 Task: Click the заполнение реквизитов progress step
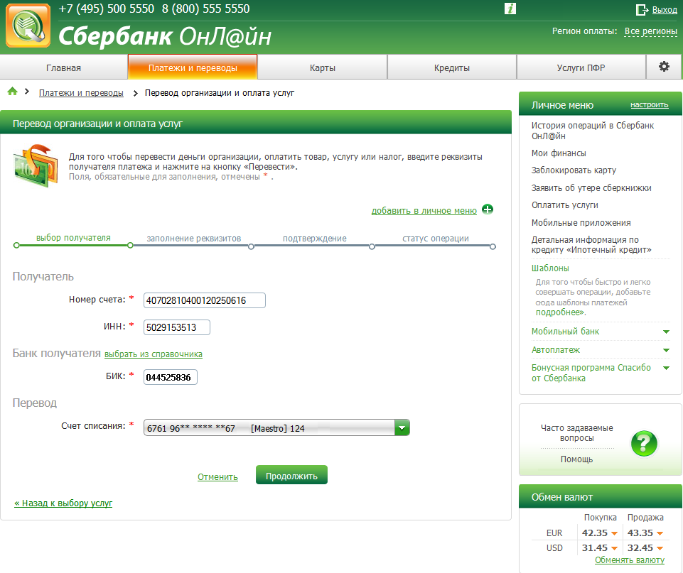click(194, 239)
